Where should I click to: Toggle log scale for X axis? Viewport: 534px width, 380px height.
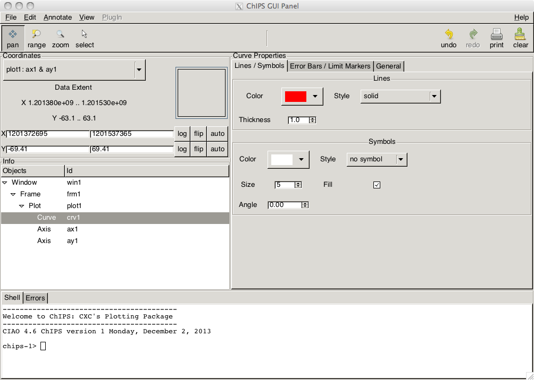coord(182,134)
